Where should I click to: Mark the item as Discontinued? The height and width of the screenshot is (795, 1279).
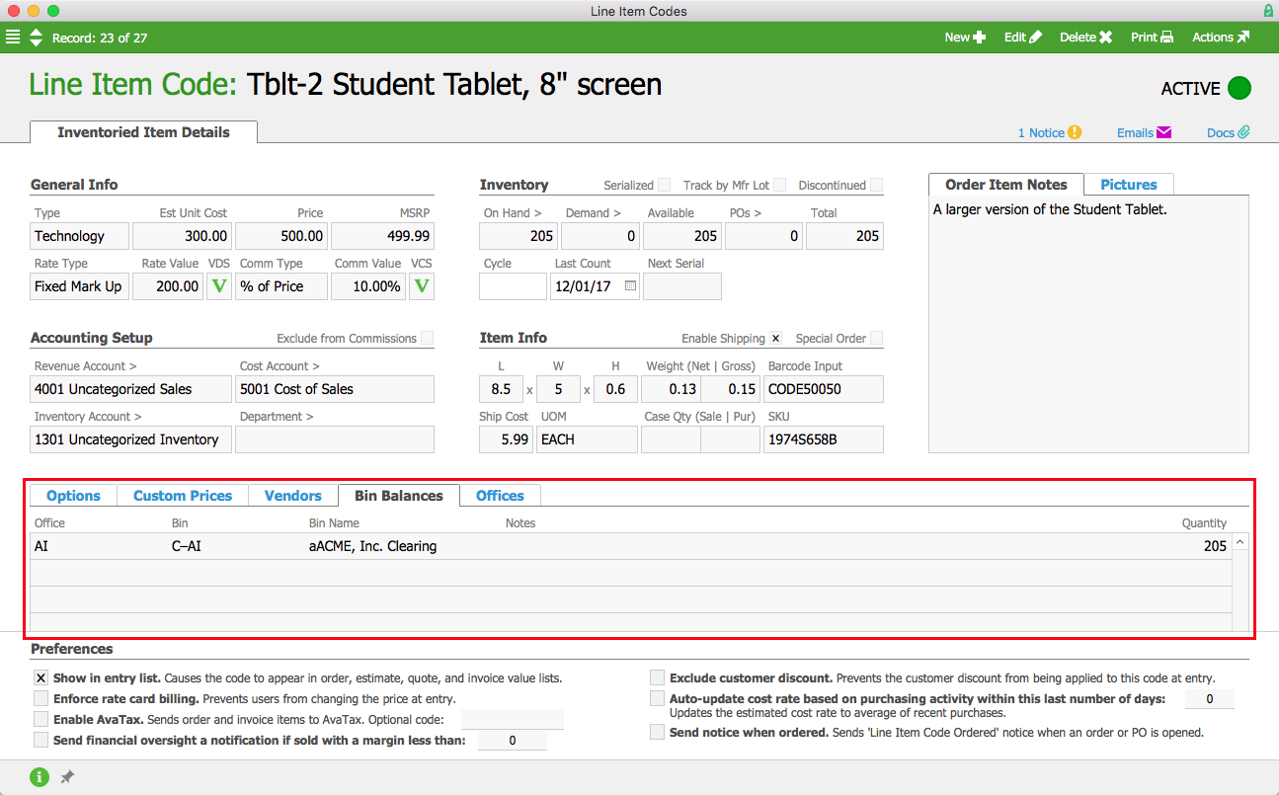[877, 185]
